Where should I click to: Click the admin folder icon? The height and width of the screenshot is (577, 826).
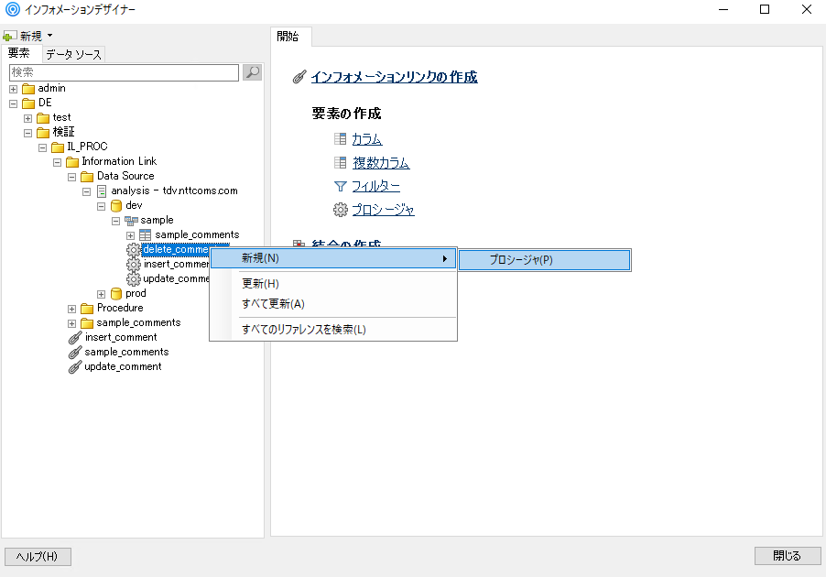coord(28,89)
